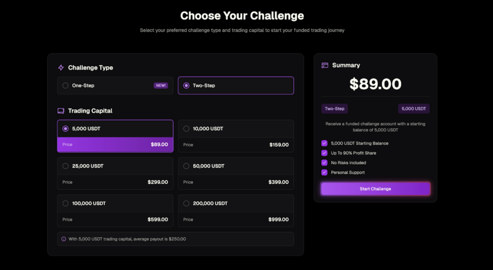
Task: Click the Two-Step tag in Summary
Action: point(335,109)
